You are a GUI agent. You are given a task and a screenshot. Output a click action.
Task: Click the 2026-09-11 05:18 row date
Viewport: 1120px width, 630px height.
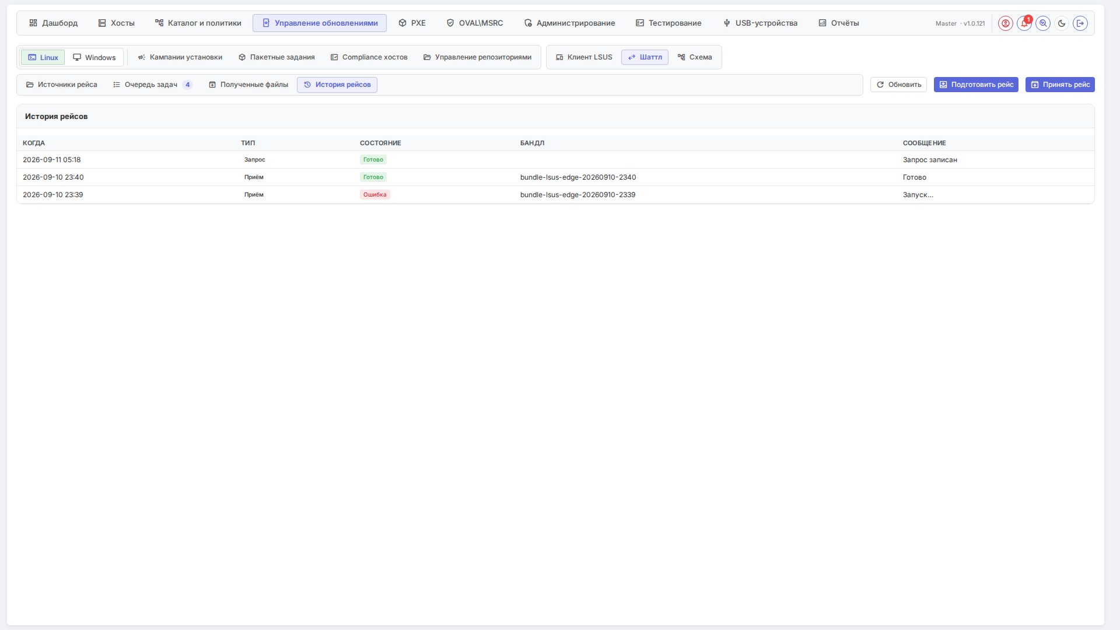point(52,160)
